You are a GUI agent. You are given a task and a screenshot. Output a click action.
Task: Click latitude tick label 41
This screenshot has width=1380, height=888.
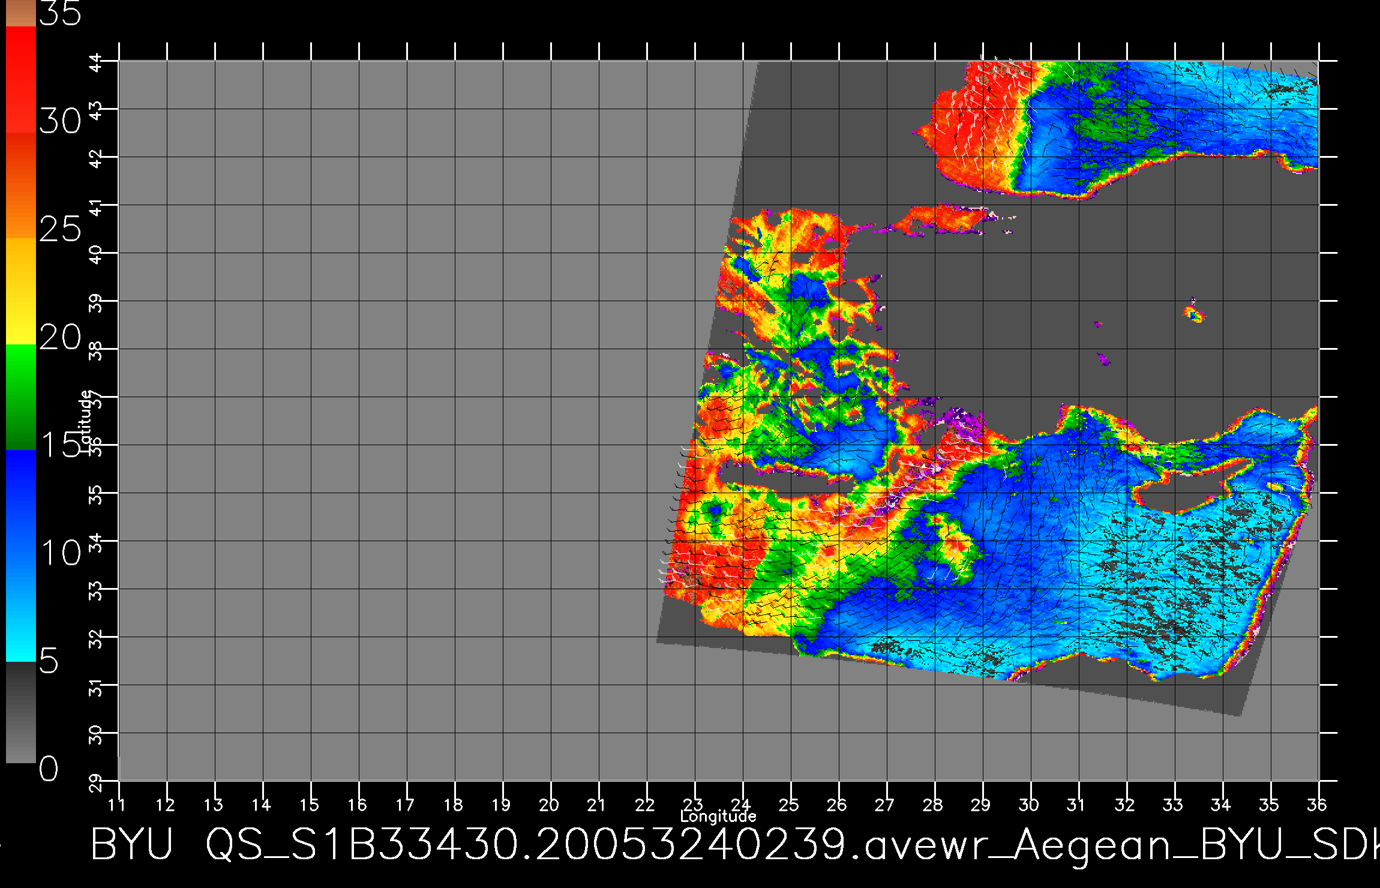pyautogui.click(x=96, y=207)
